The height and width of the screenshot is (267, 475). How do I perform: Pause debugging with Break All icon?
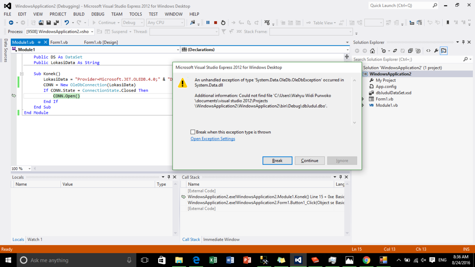pyautogui.click(x=208, y=23)
